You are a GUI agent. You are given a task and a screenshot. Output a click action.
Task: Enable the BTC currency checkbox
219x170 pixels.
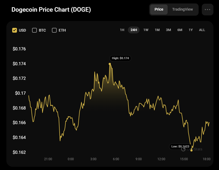(34, 30)
